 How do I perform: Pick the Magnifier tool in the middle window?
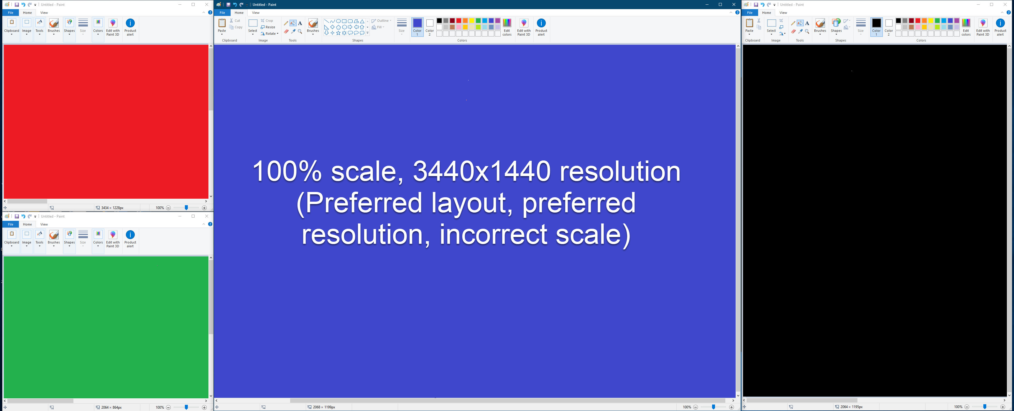[x=300, y=32]
